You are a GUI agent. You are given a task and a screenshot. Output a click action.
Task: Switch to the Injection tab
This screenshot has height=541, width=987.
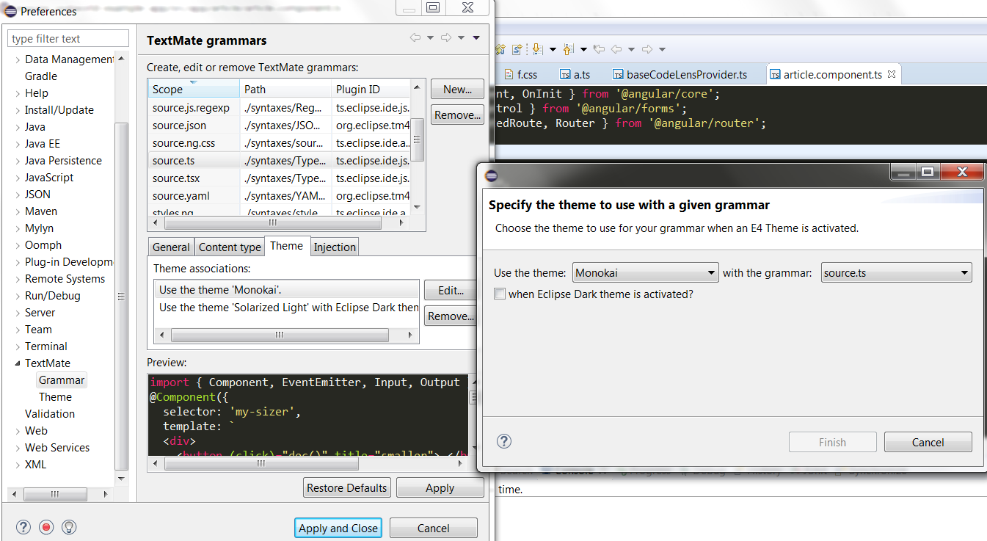point(335,247)
